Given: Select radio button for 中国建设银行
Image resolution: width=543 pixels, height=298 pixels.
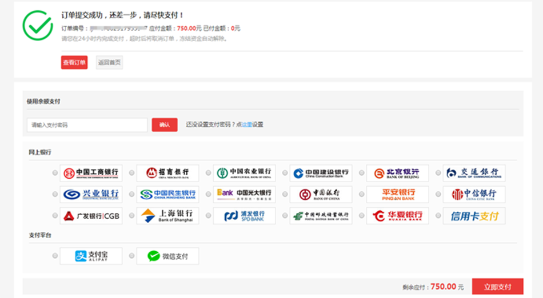Looking at the screenshot, I should [x=285, y=172].
